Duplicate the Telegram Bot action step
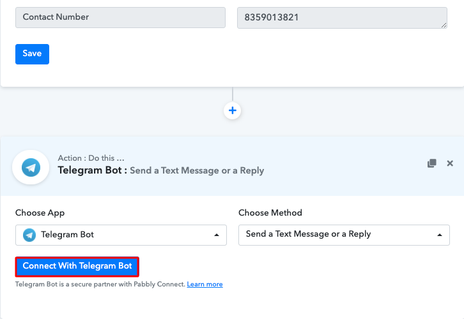Screen dimensions: 464x319 pos(432,163)
